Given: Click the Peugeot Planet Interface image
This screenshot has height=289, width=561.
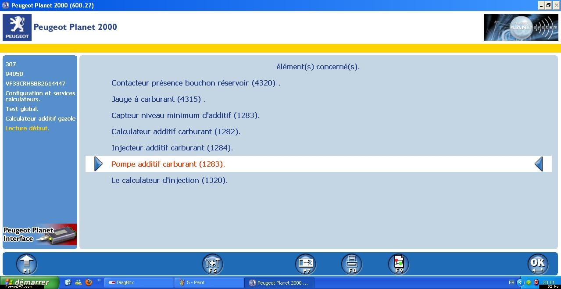Looking at the screenshot, I should 40,235.
